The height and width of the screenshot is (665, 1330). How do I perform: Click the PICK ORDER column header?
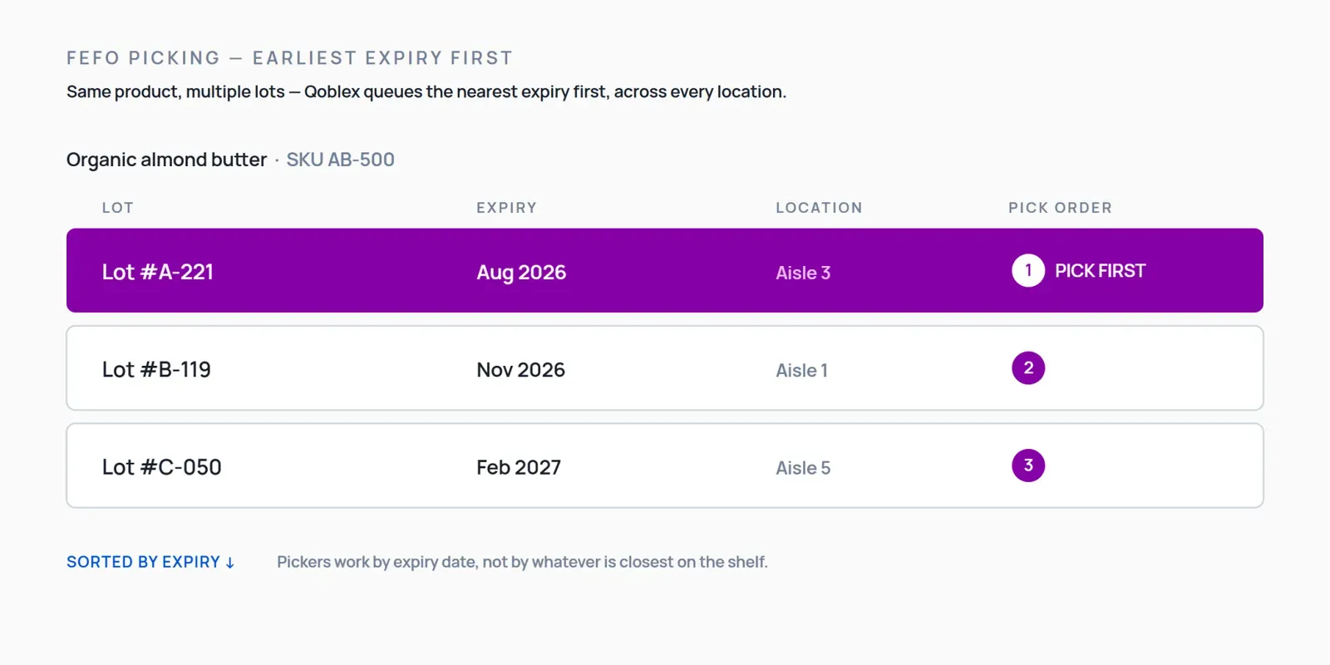click(1060, 208)
